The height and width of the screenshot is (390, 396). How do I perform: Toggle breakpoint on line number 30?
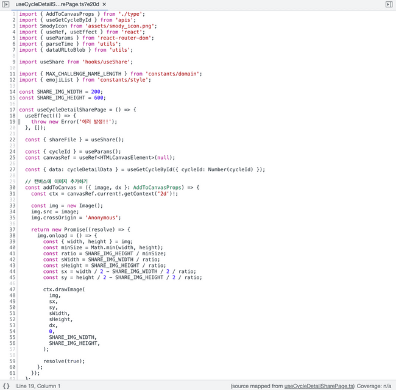tap(12, 187)
